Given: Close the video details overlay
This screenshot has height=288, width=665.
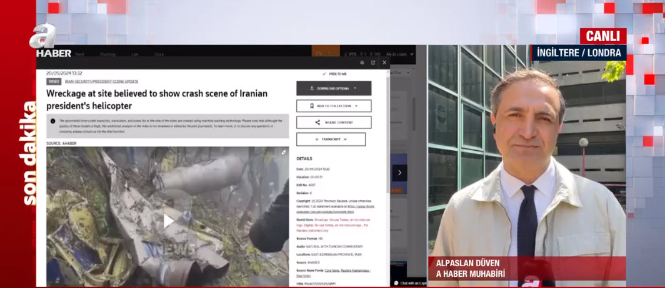Looking at the screenshot, I should [x=384, y=62].
